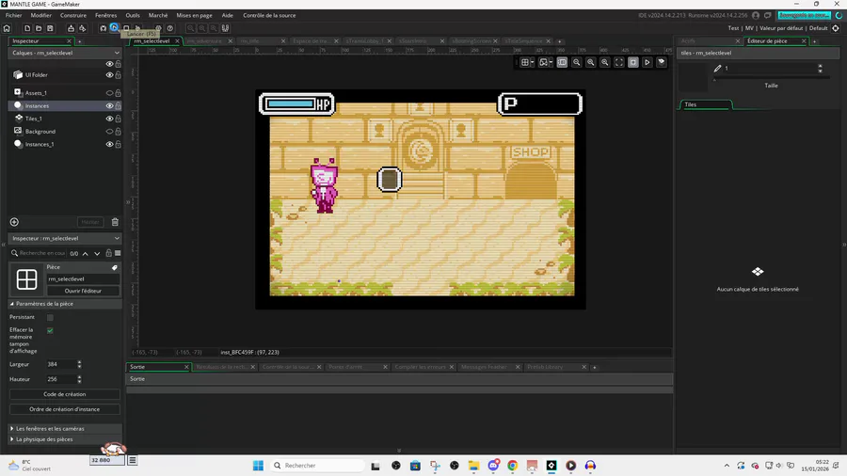The image size is (847, 476).
Task: Click the Recherche en cours search field
Action: click(x=42, y=253)
